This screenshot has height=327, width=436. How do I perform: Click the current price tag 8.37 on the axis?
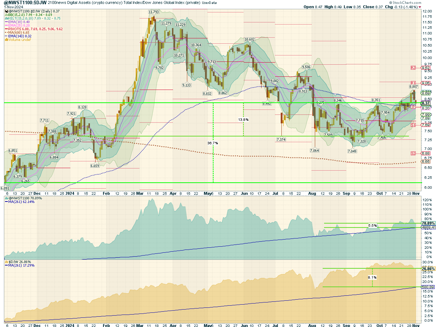point(426,103)
